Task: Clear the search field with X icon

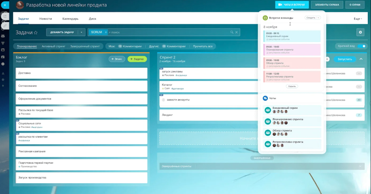Action: click(236, 32)
